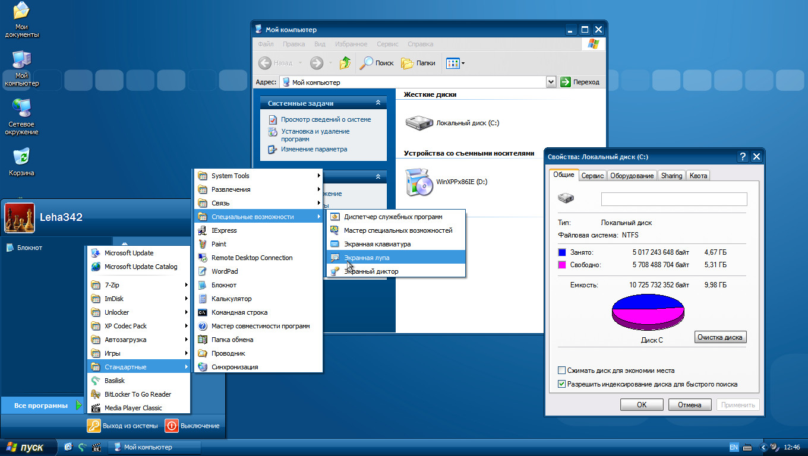Click Выключение shutdown button
Image resolution: width=808 pixels, height=456 pixels.
tap(192, 426)
